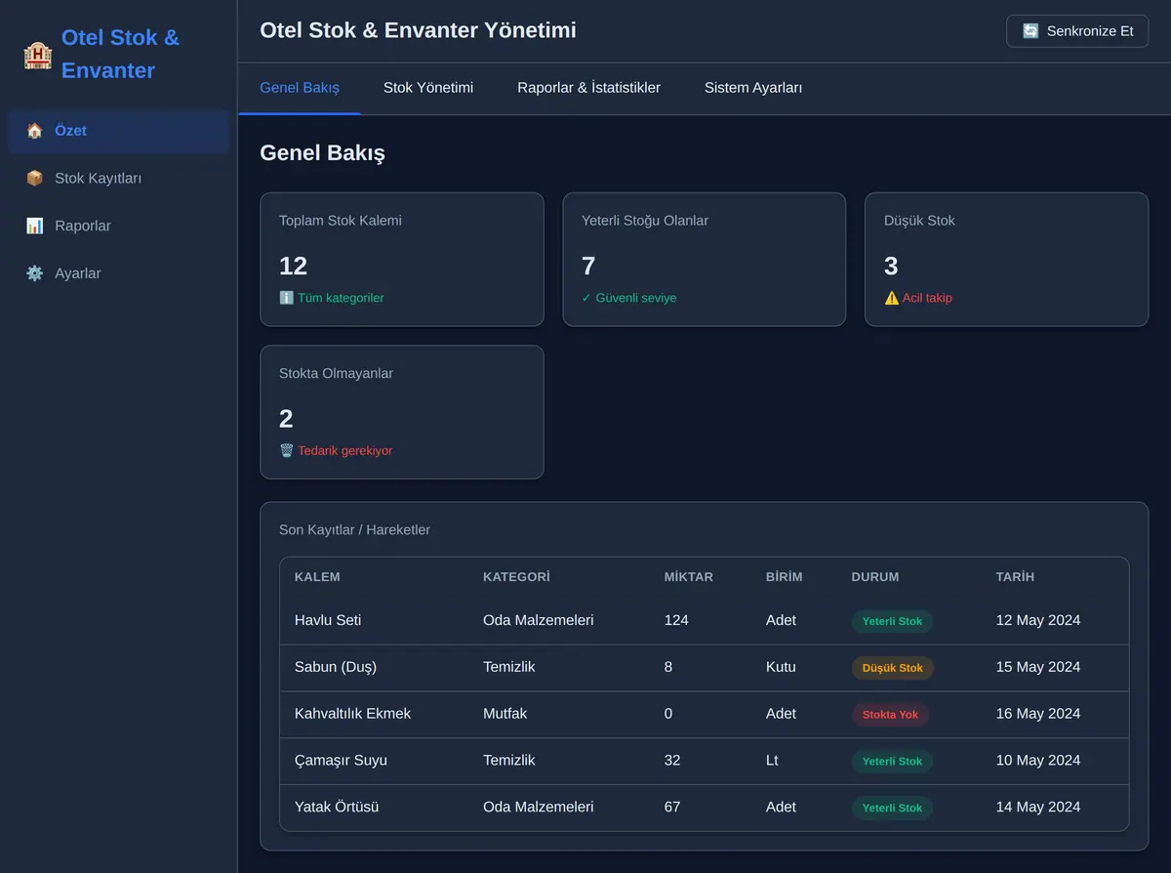This screenshot has width=1171, height=873.
Task: Select the Yeterli Stoğu Olanlar card
Action: tap(705, 260)
